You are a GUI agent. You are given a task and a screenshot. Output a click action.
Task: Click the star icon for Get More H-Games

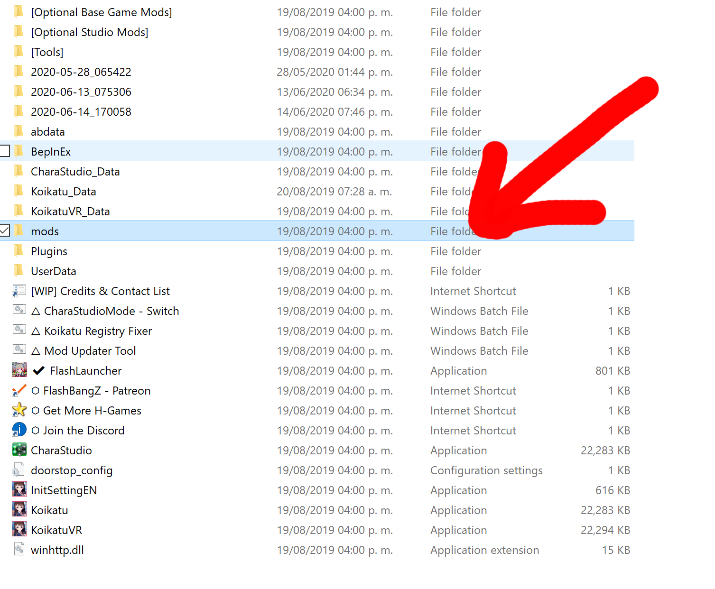[19, 410]
